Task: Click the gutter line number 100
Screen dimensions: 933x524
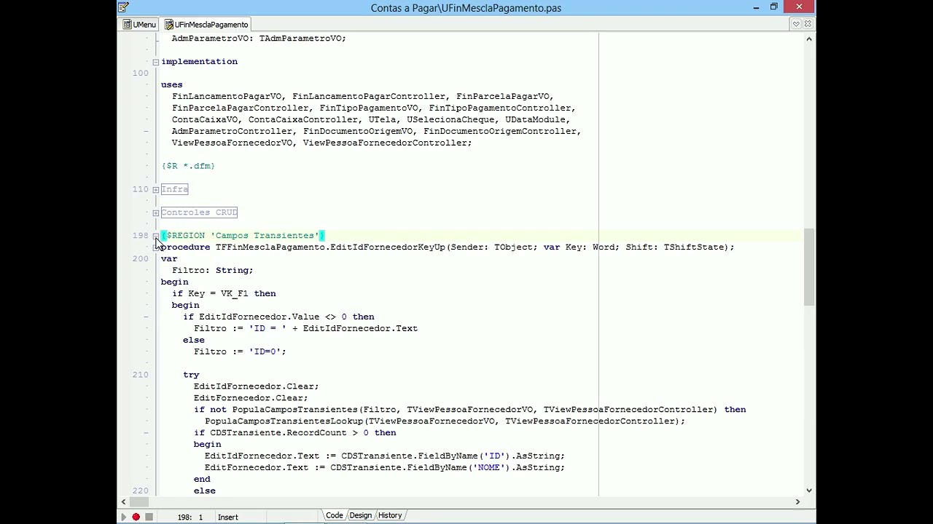Action: tap(140, 73)
